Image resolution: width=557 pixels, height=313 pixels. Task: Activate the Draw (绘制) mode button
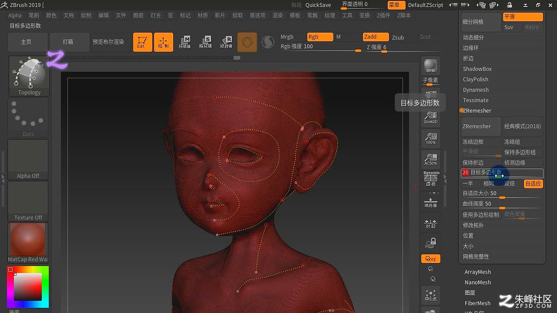pyautogui.click(x=164, y=42)
